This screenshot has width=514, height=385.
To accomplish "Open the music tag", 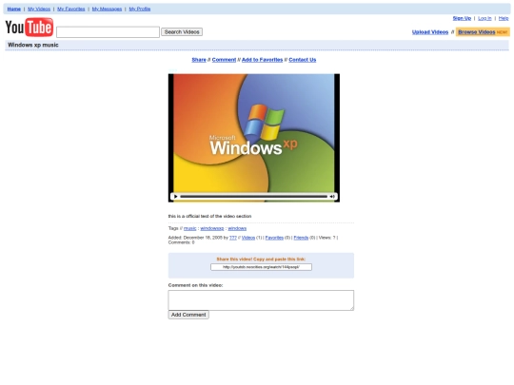I will tap(189, 228).
